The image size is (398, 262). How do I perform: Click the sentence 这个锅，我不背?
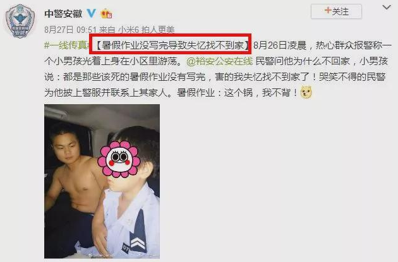click(x=261, y=93)
